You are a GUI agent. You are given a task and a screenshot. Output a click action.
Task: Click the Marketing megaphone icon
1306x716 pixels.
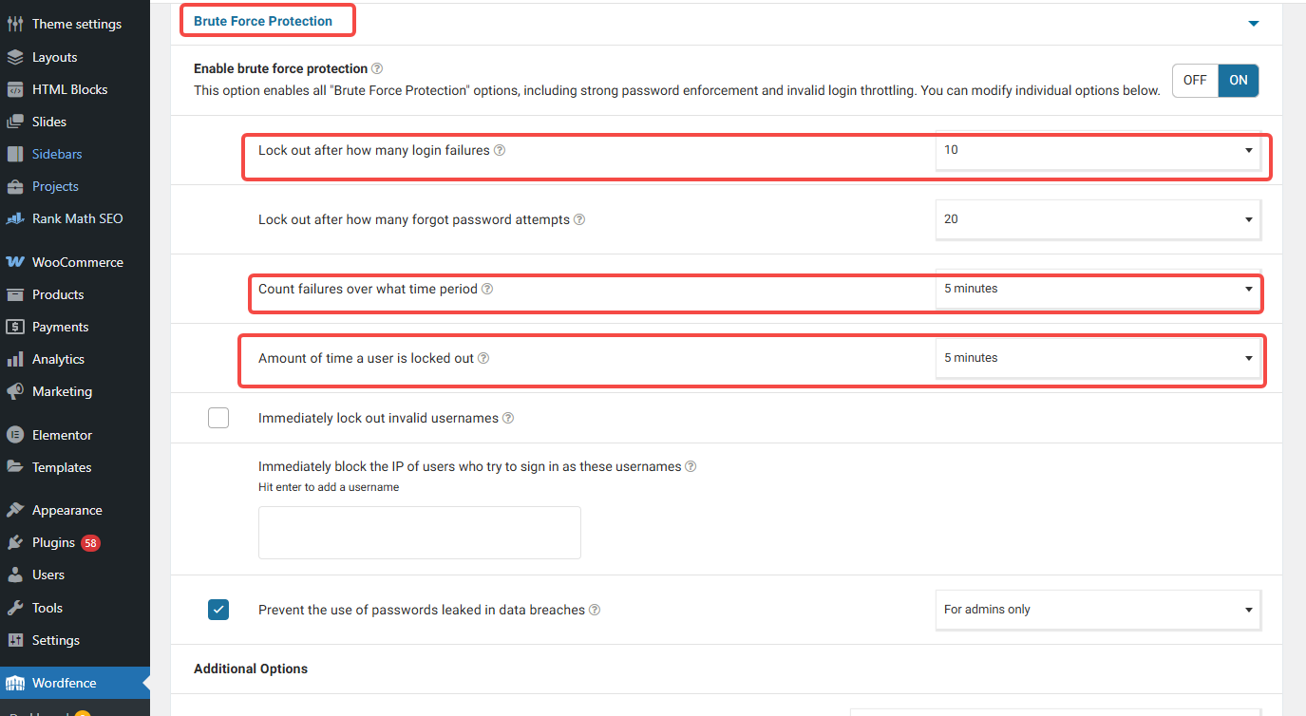click(x=15, y=391)
